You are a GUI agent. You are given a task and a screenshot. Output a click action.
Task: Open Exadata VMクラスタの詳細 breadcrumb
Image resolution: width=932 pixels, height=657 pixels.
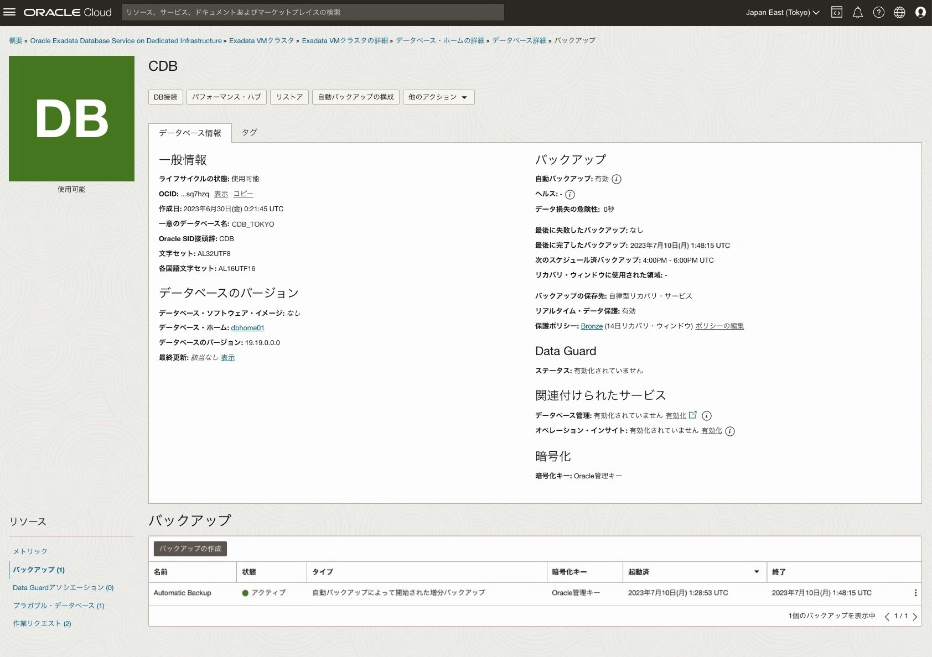pyautogui.click(x=345, y=40)
